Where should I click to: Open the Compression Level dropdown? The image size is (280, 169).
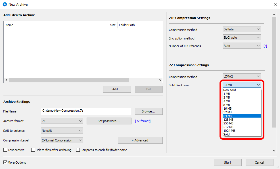[62, 140]
